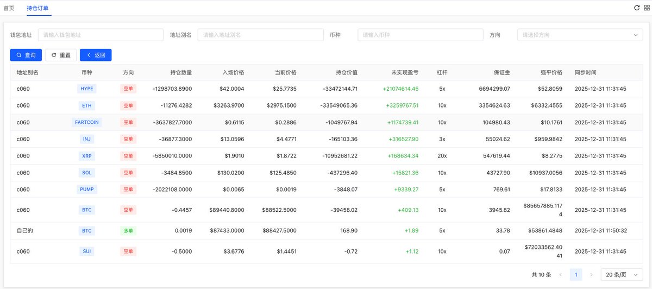
Task: Click the 地址别名 column header
Action: pos(28,72)
